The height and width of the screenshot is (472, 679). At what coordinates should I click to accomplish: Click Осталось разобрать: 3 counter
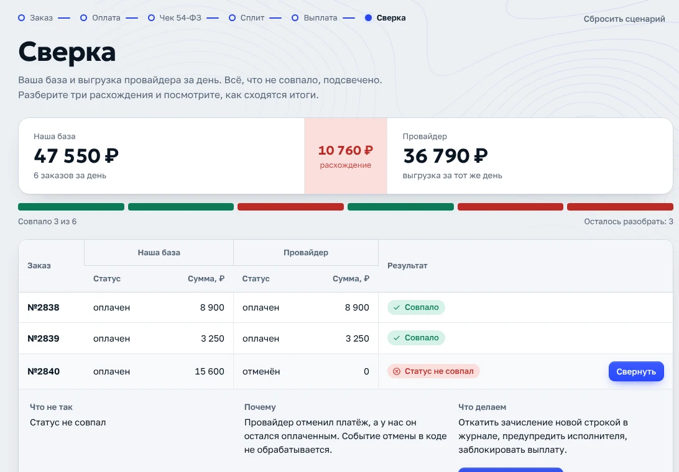629,222
